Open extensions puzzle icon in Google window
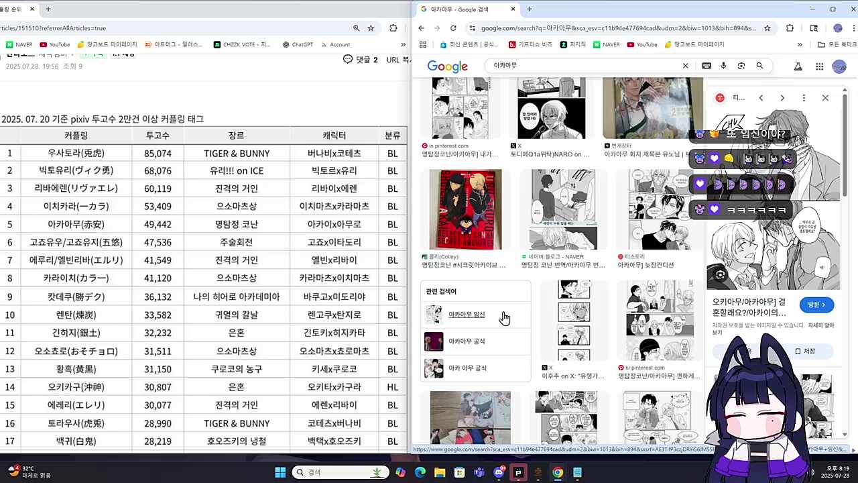The image size is (858, 483). [790, 28]
